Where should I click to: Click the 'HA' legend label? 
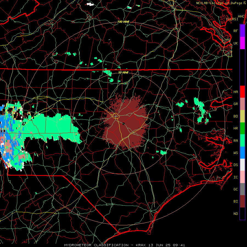[x=235, y=92]
